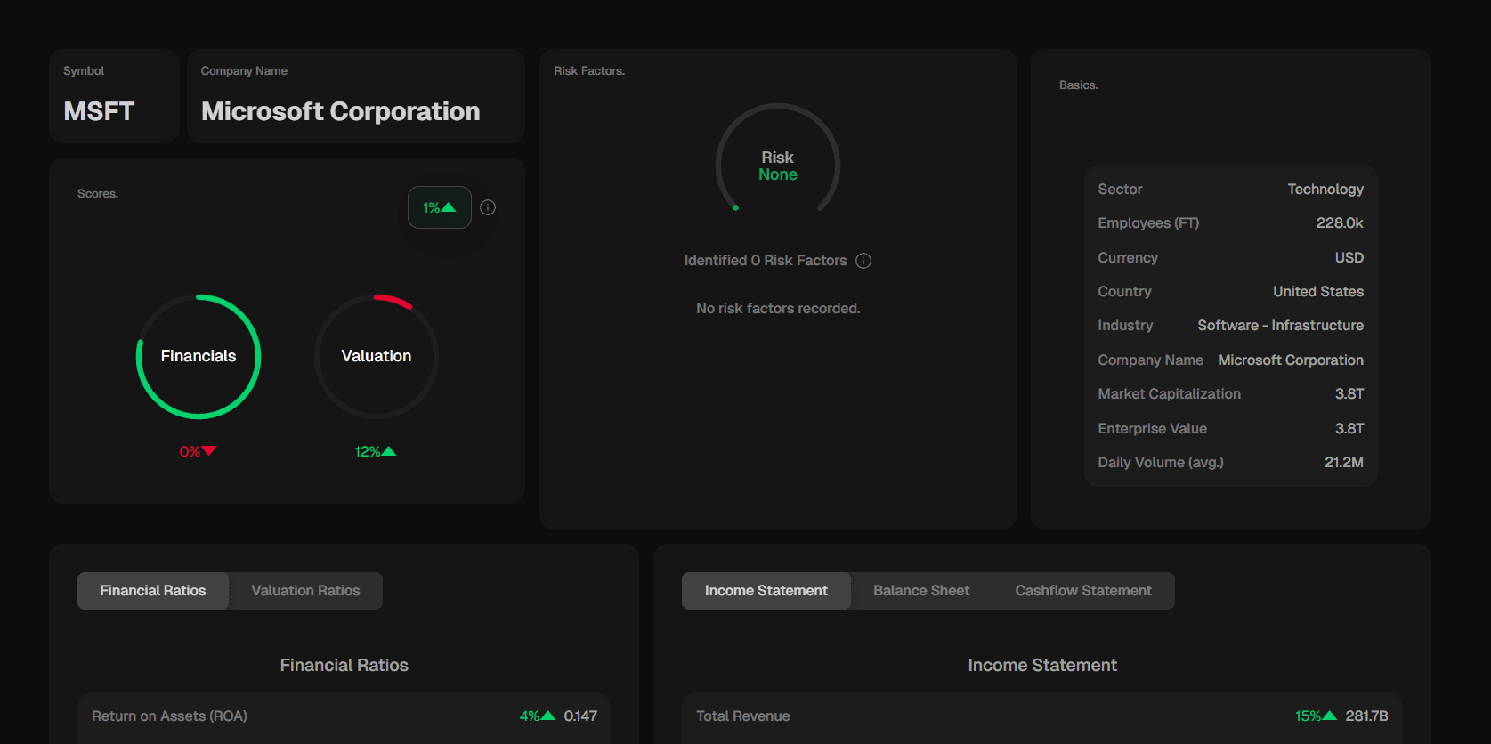Screen dimensions: 1491x744
Task: Click the Financials score circle
Action: click(199, 356)
